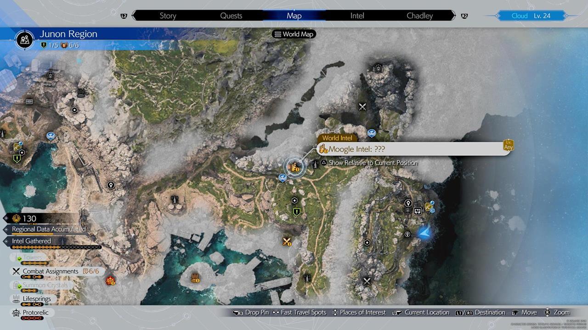Click Show Relative to Current Position
The width and height of the screenshot is (588, 330).
click(x=373, y=163)
